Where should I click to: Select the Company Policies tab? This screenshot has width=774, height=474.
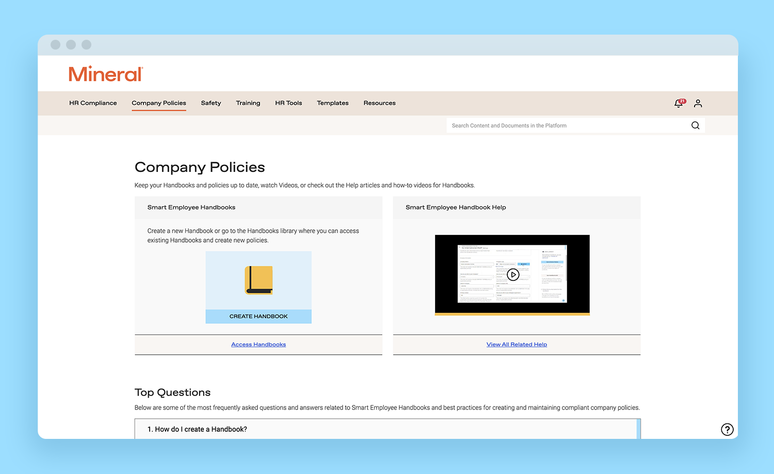pyautogui.click(x=159, y=103)
